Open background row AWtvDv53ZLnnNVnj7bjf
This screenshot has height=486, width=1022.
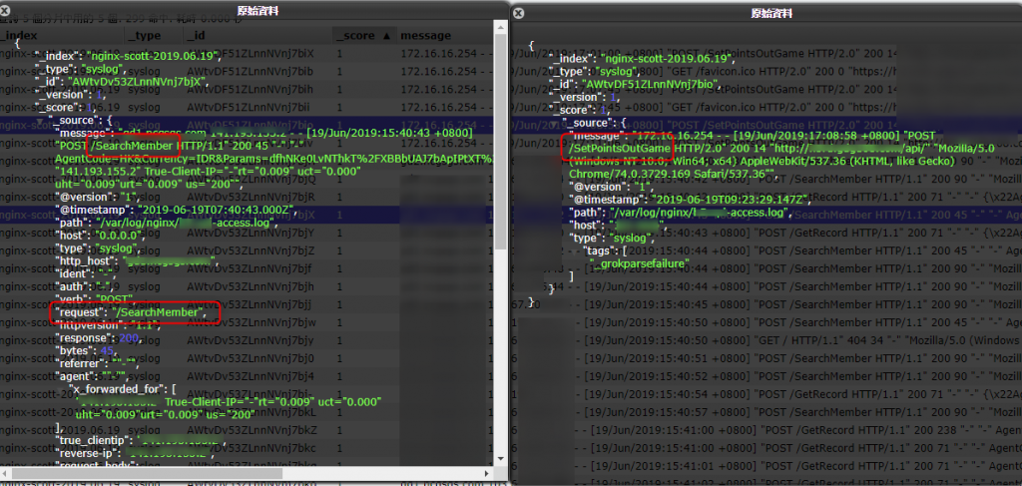click(x=251, y=268)
